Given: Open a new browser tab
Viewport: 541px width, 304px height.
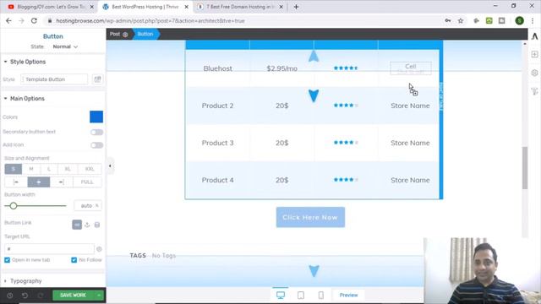Looking at the screenshot, I should [296, 7].
